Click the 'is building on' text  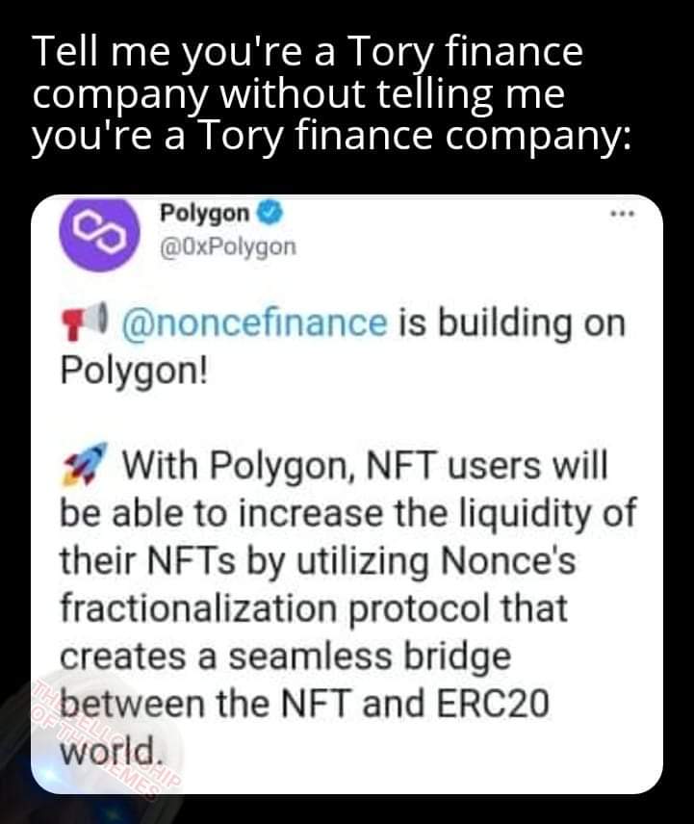click(x=511, y=322)
